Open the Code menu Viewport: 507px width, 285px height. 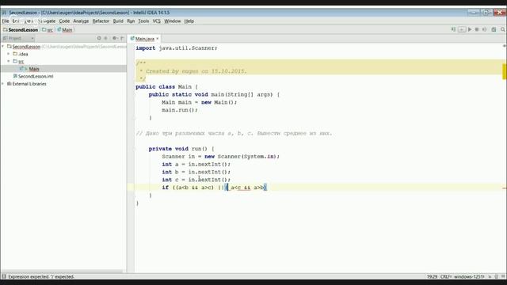64,21
